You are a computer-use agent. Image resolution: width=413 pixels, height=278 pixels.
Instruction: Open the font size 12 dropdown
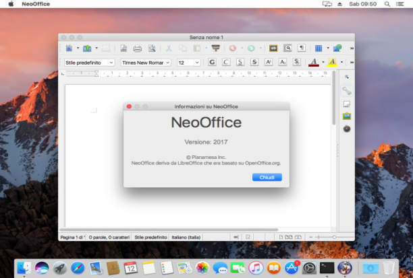coord(197,63)
